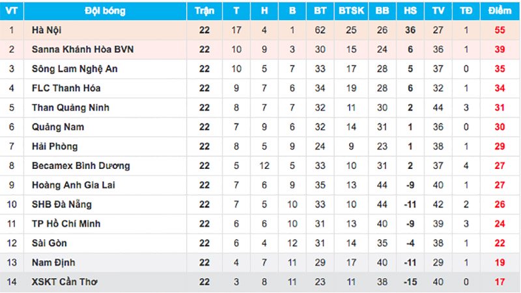Click FLC Thanh Hóa team name

tap(66, 88)
